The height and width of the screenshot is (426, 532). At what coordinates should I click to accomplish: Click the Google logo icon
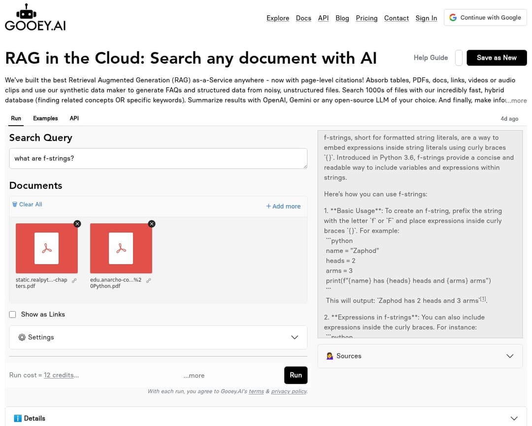click(453, 18)
